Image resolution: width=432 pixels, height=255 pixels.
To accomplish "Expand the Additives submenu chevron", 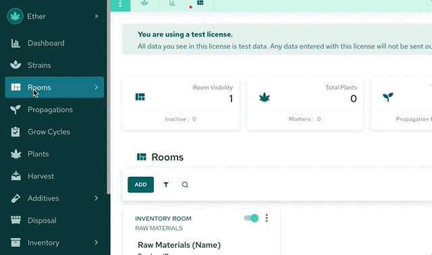I will pyautogui.click(x=96, y=198).
